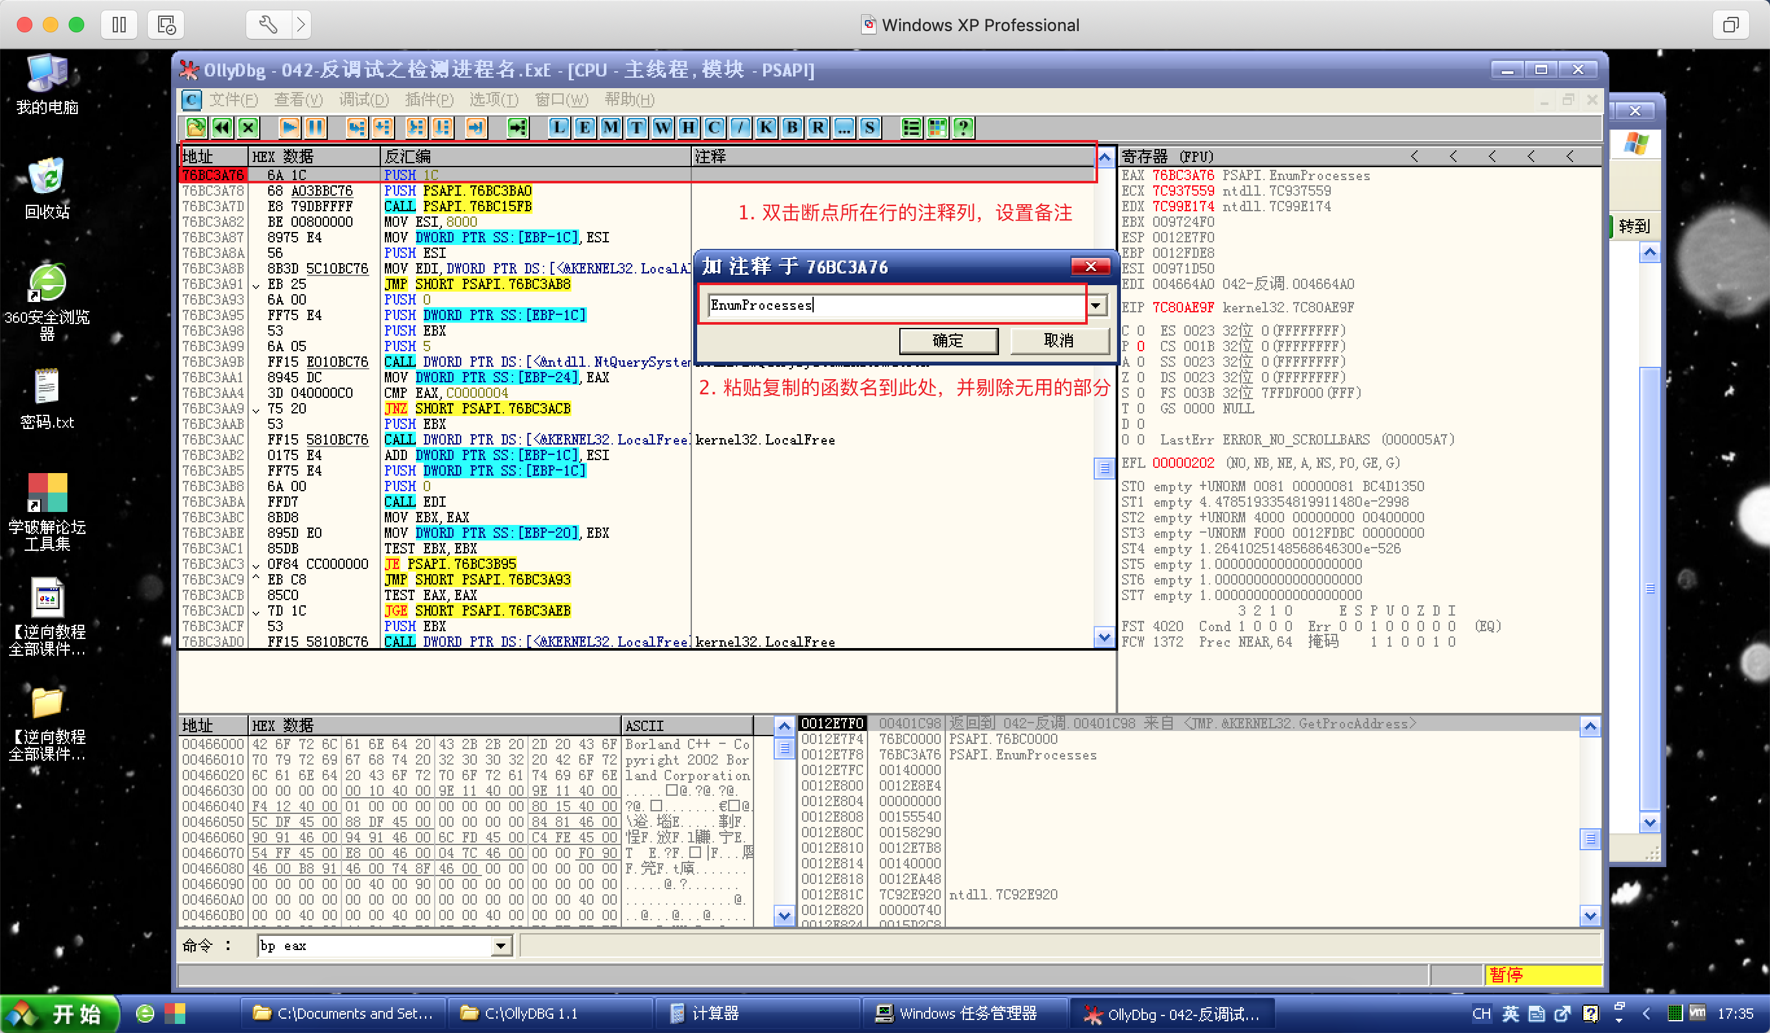This screenshot has width=1770, height=1033.
Task: Click the Step into toolbar icon
Action: [x=356, y=127]
